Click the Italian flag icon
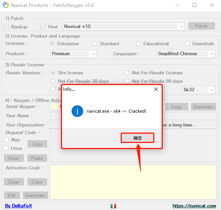This screenshot has width=221, height=210. click(x=113, y=206)
